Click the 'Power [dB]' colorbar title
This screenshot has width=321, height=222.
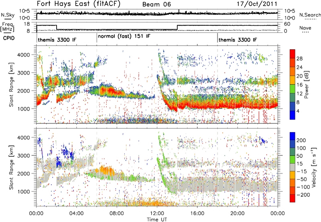point(306,85)
